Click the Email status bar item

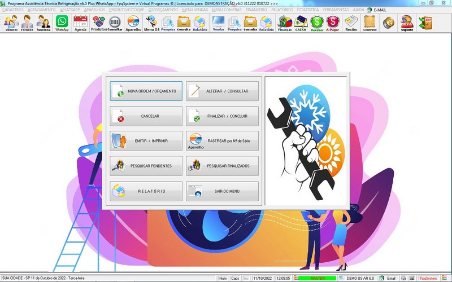click(388, 278)
